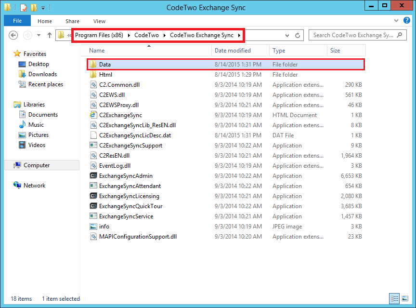Click the New folder quick access icon
Screen dimensions: 416x308
coord(34,7)
